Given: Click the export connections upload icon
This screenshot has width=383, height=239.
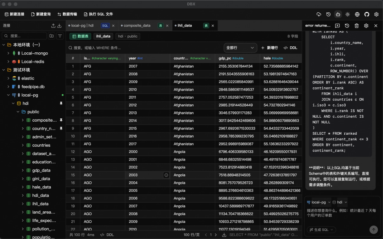Looking at the screenshot, I should pos(53,25).
